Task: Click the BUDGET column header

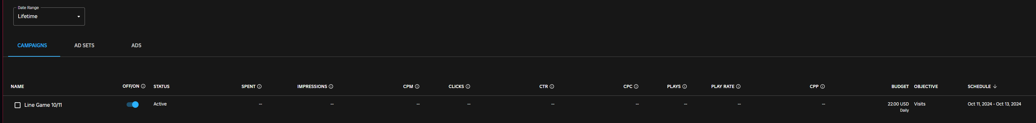Action: coord(900,86)
